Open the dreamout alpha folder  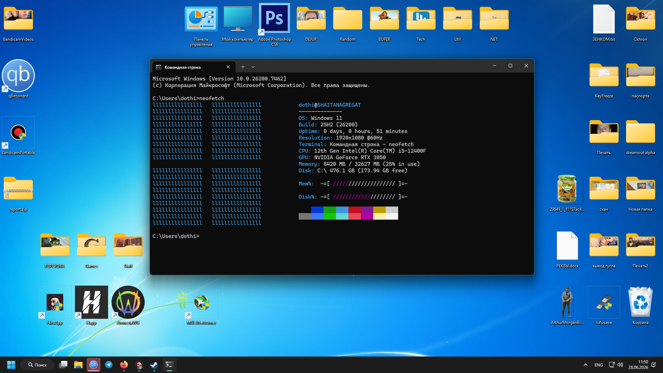click(x=641, y=137)
